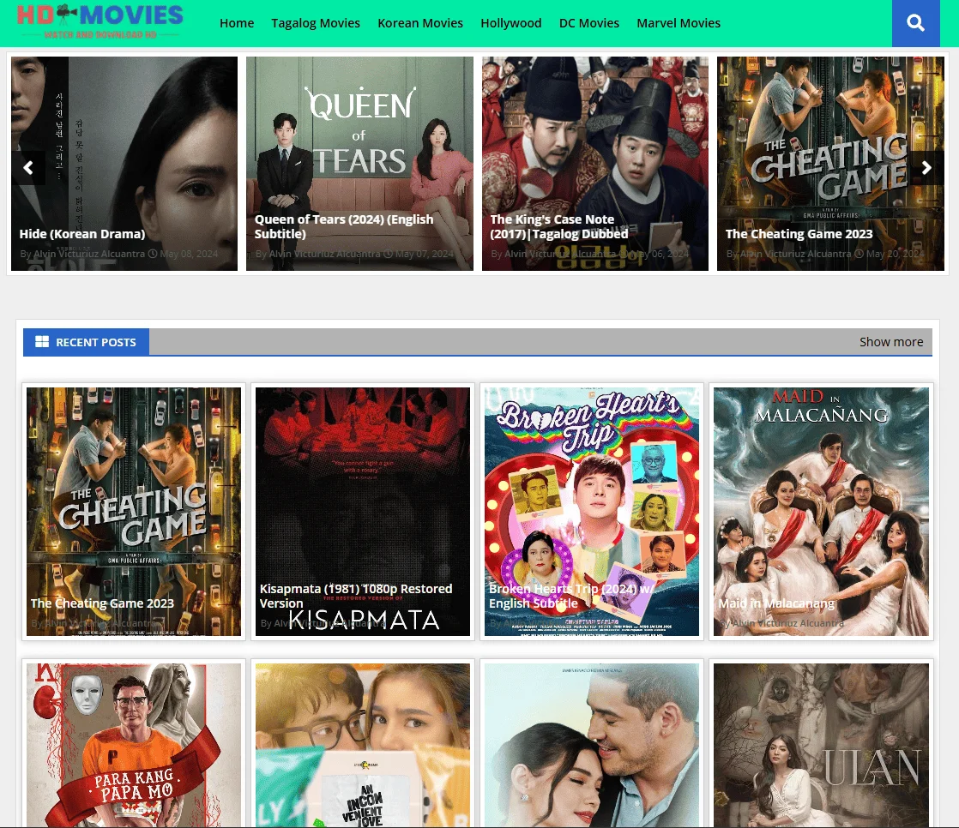Click the Recent Posts grid icon

point(41,342)
